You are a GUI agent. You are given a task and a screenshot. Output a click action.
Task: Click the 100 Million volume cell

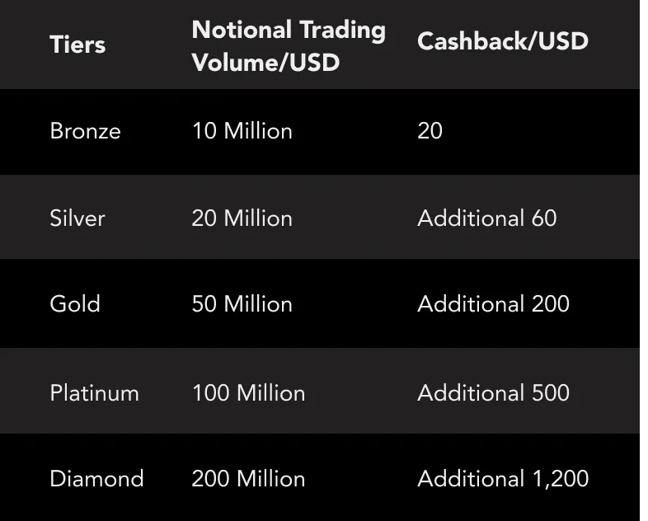click(248, 392)
